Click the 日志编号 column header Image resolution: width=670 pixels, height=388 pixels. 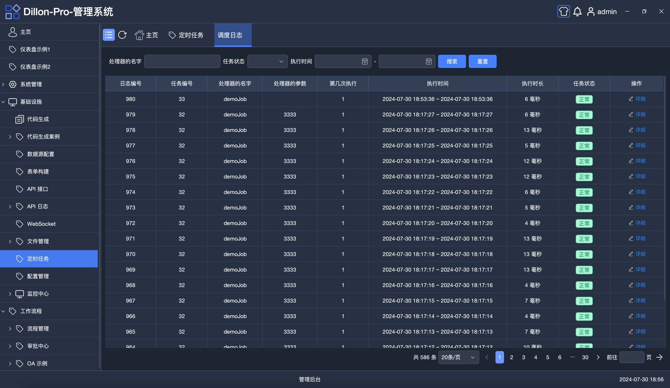point(131,83)
